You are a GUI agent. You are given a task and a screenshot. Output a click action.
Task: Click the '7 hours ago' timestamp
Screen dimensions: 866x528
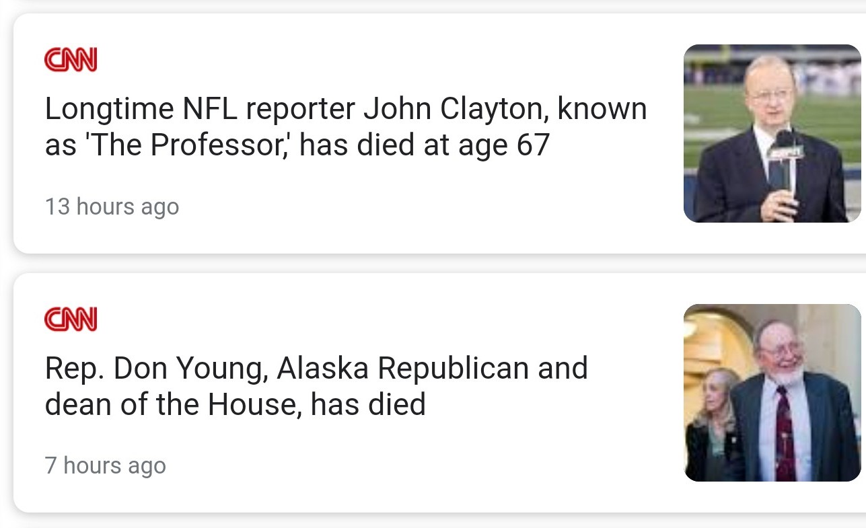[x=105, y=465]
